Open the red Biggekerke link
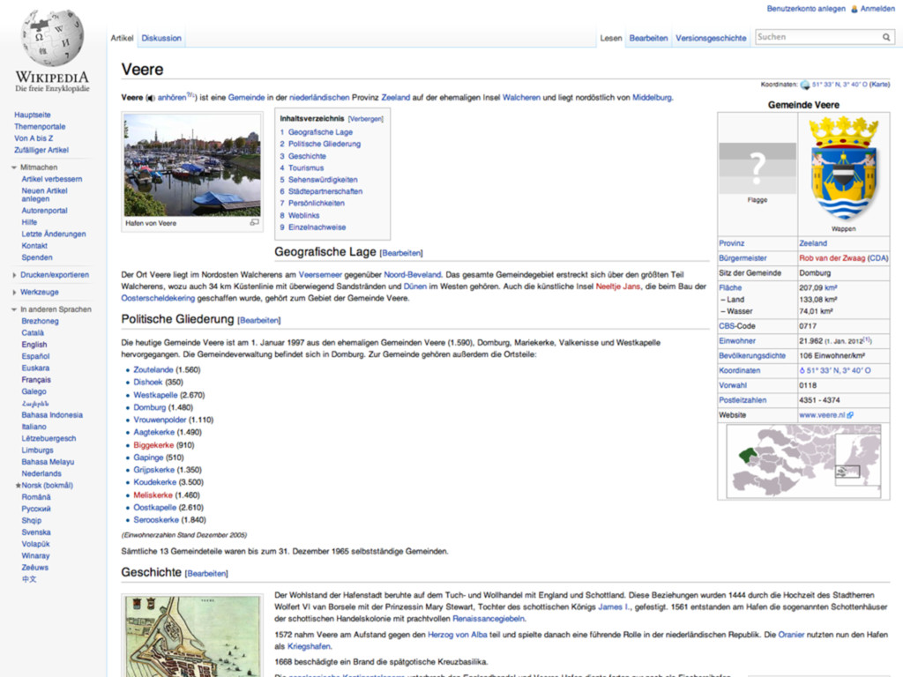903x677 pixels. 153,445
